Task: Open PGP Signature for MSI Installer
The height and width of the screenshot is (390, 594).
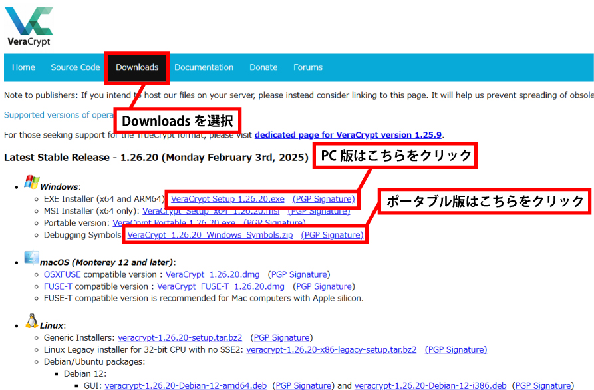Action: 319,211
